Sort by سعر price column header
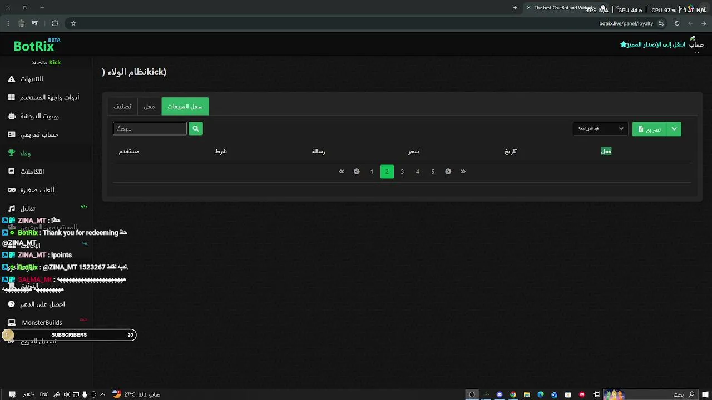 click(x=414, y=151)
